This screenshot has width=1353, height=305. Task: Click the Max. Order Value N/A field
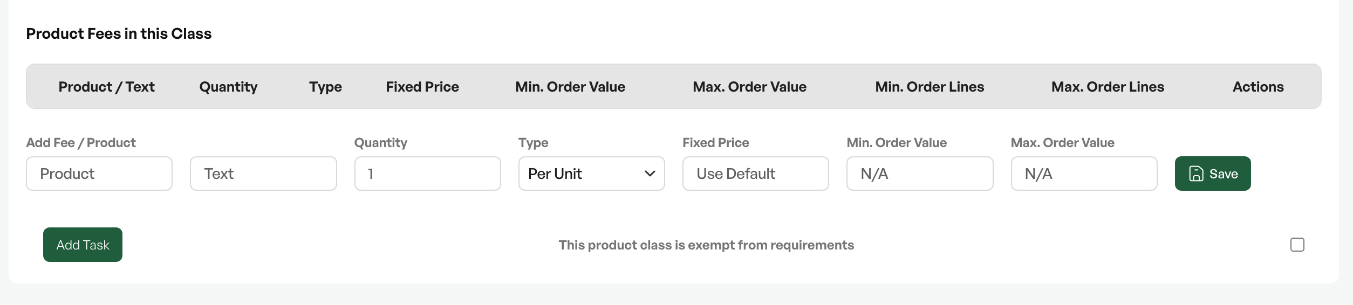point(1084,174)
